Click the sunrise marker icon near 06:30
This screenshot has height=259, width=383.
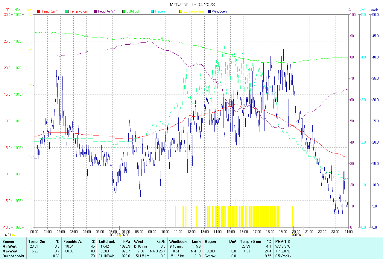tap(120, 235)
